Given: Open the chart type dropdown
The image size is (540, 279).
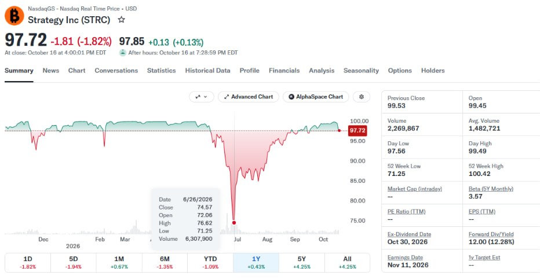Looking at the screenshot, I should tap(202, 97).
